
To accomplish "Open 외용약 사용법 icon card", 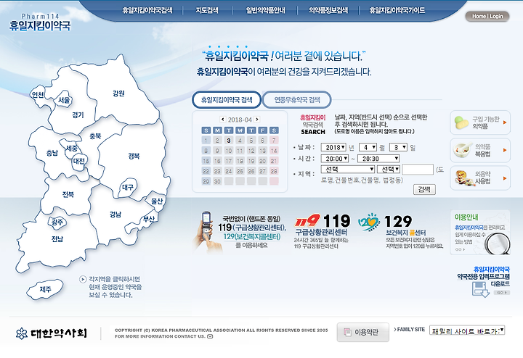I will [x=480, y=178].
